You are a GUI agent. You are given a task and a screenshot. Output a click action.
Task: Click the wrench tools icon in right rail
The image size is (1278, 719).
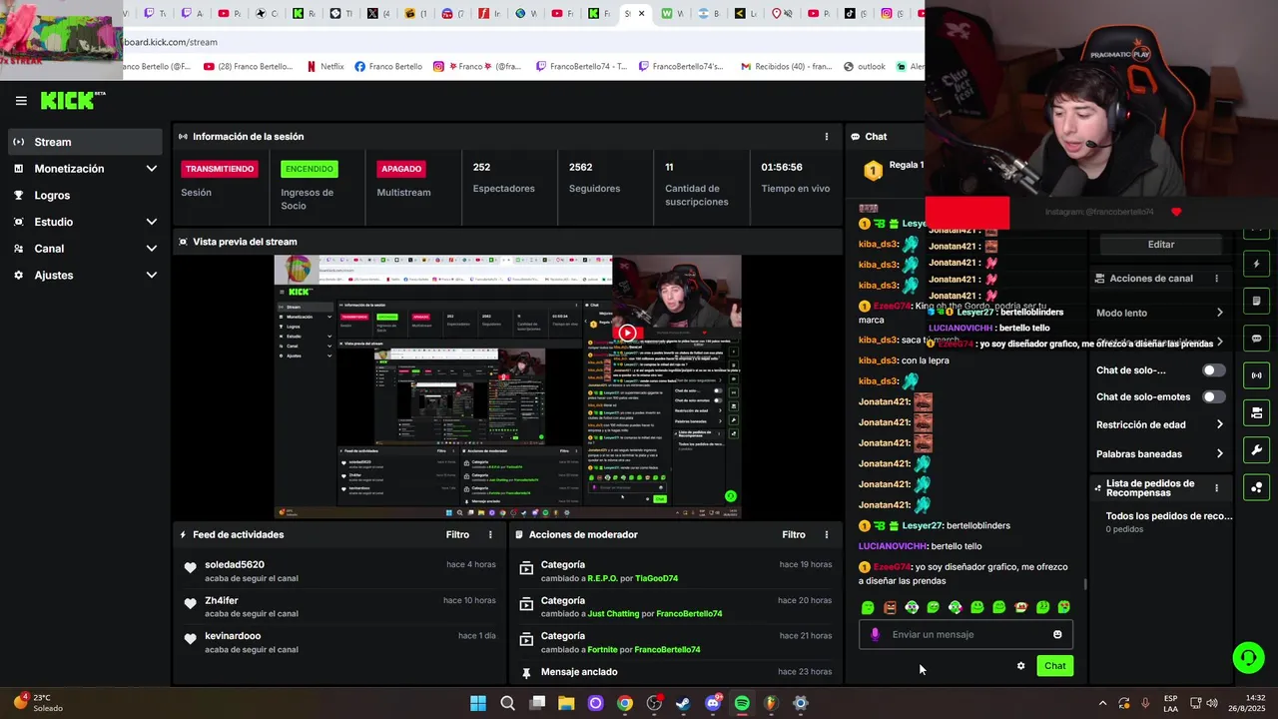click(1256, 450)
